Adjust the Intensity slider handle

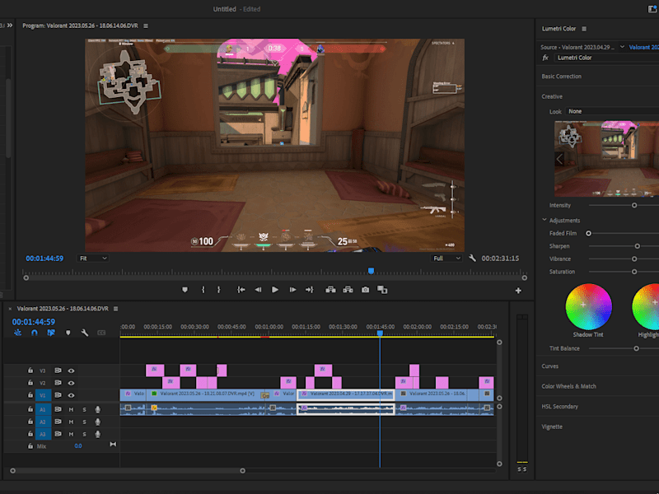(634, 205)
